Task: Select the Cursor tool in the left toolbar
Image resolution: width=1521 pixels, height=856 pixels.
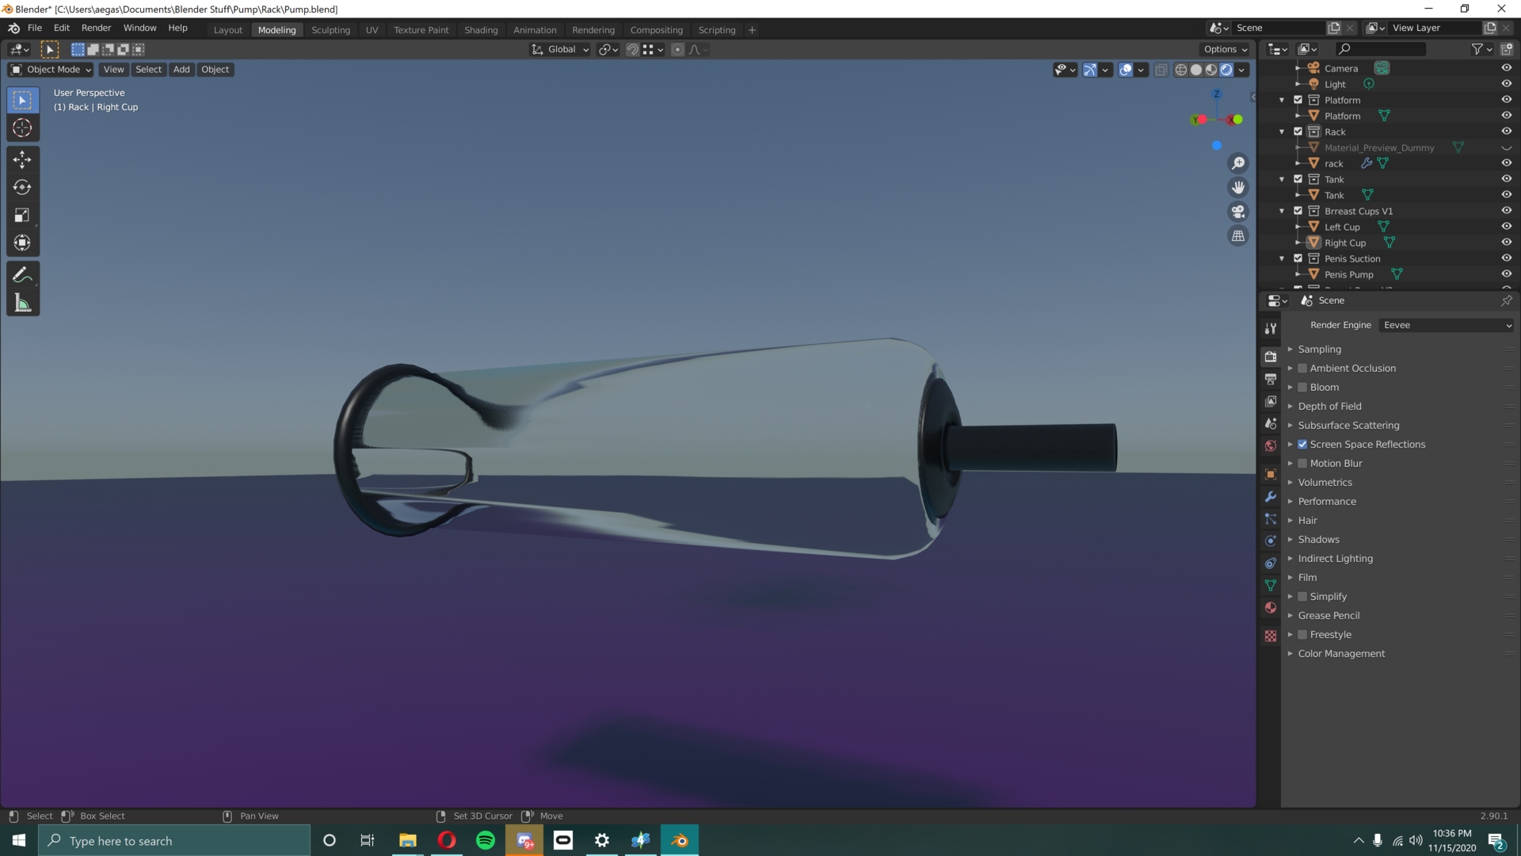Action: pyautogui.click(x=22, y=128)
